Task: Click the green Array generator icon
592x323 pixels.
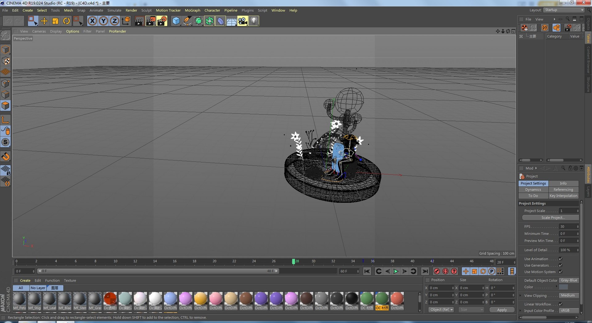Action: [x=209, y=21]
